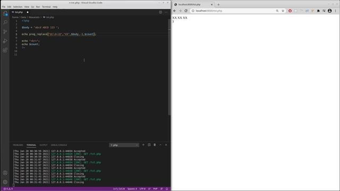Click line 5 preg_replace code
Viewport: 340px width, 191px height.
tap(59, 34)
